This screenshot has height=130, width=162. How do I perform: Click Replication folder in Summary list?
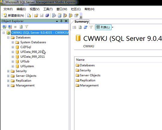(x=88, y=80)
